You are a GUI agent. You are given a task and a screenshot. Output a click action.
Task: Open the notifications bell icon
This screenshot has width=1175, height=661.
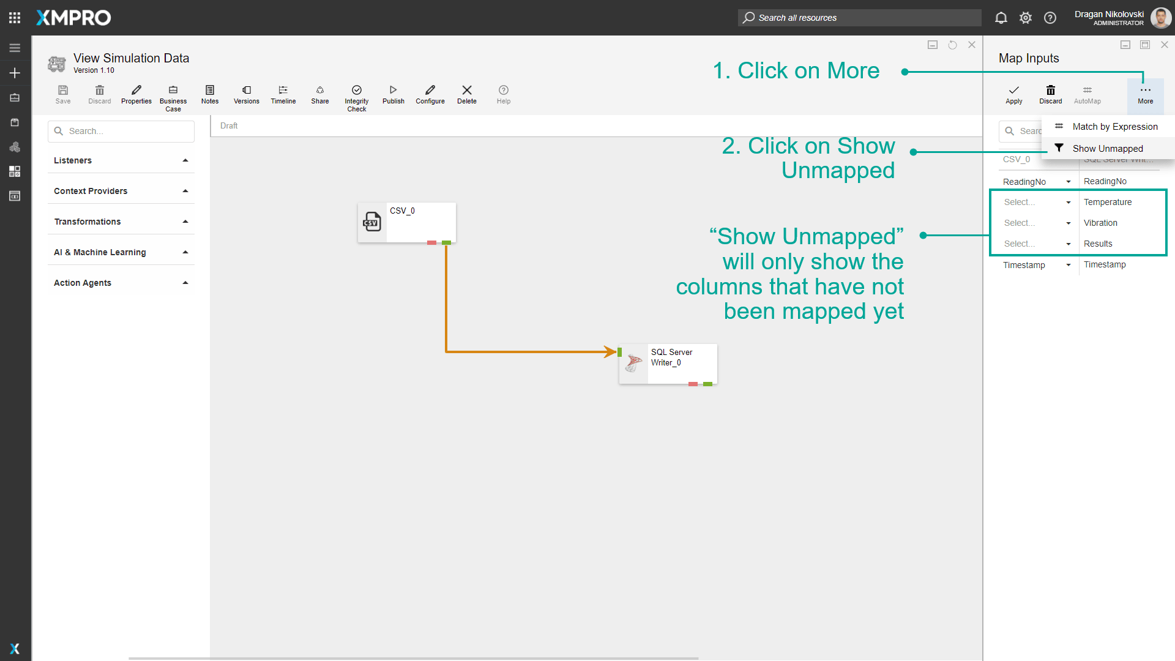tap(1001, 18)
